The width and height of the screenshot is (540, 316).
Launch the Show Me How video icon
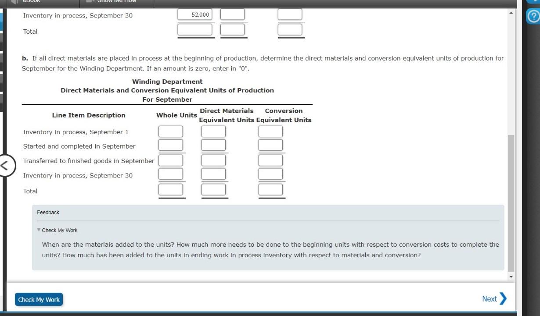click(89, 1)
